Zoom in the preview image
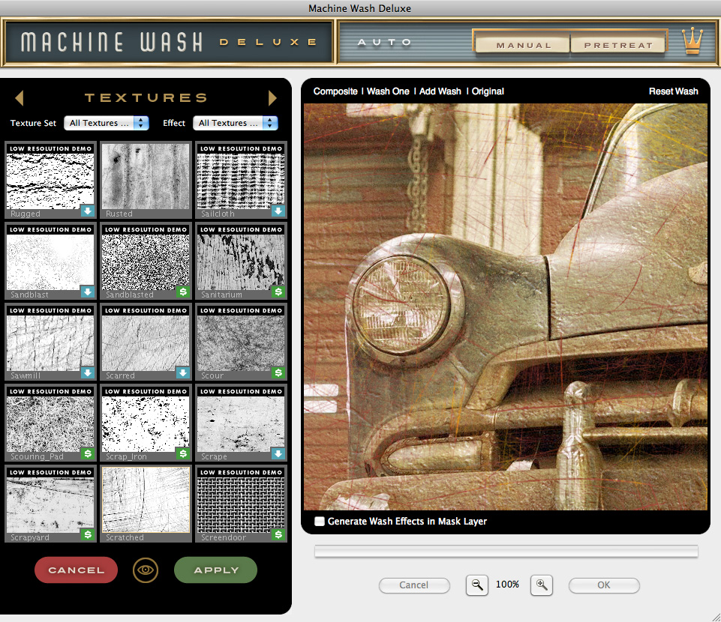 pyautogui.click(x=541, y=585)
